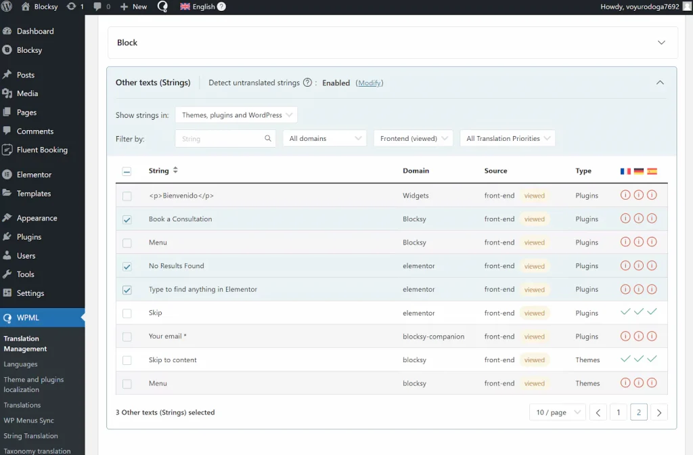Check the Bienvenido string checkbox
The image size is (693, 455).
tap(127, 196)
